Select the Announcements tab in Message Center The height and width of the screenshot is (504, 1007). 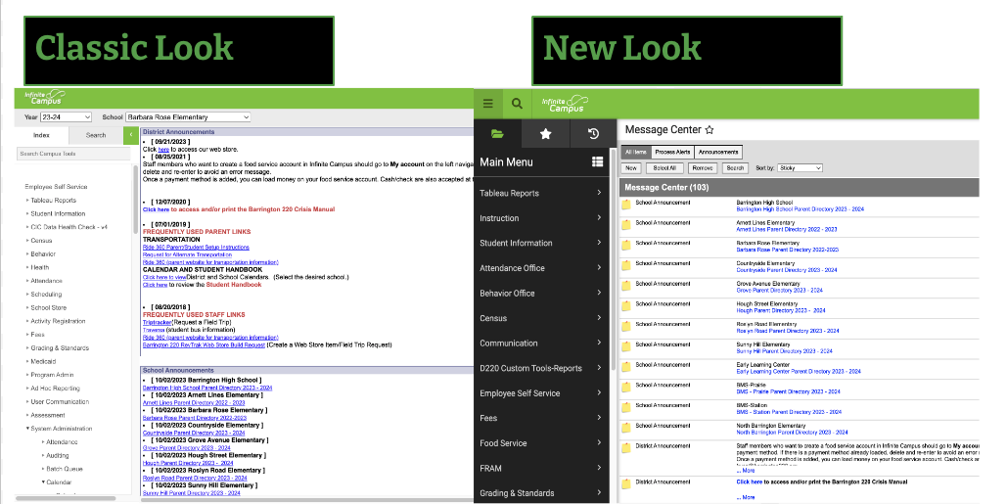pos(718,152)
